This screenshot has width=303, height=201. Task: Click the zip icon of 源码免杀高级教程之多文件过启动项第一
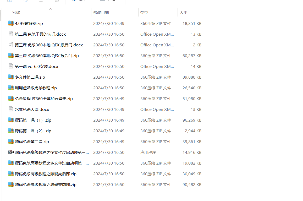(11, 163)
